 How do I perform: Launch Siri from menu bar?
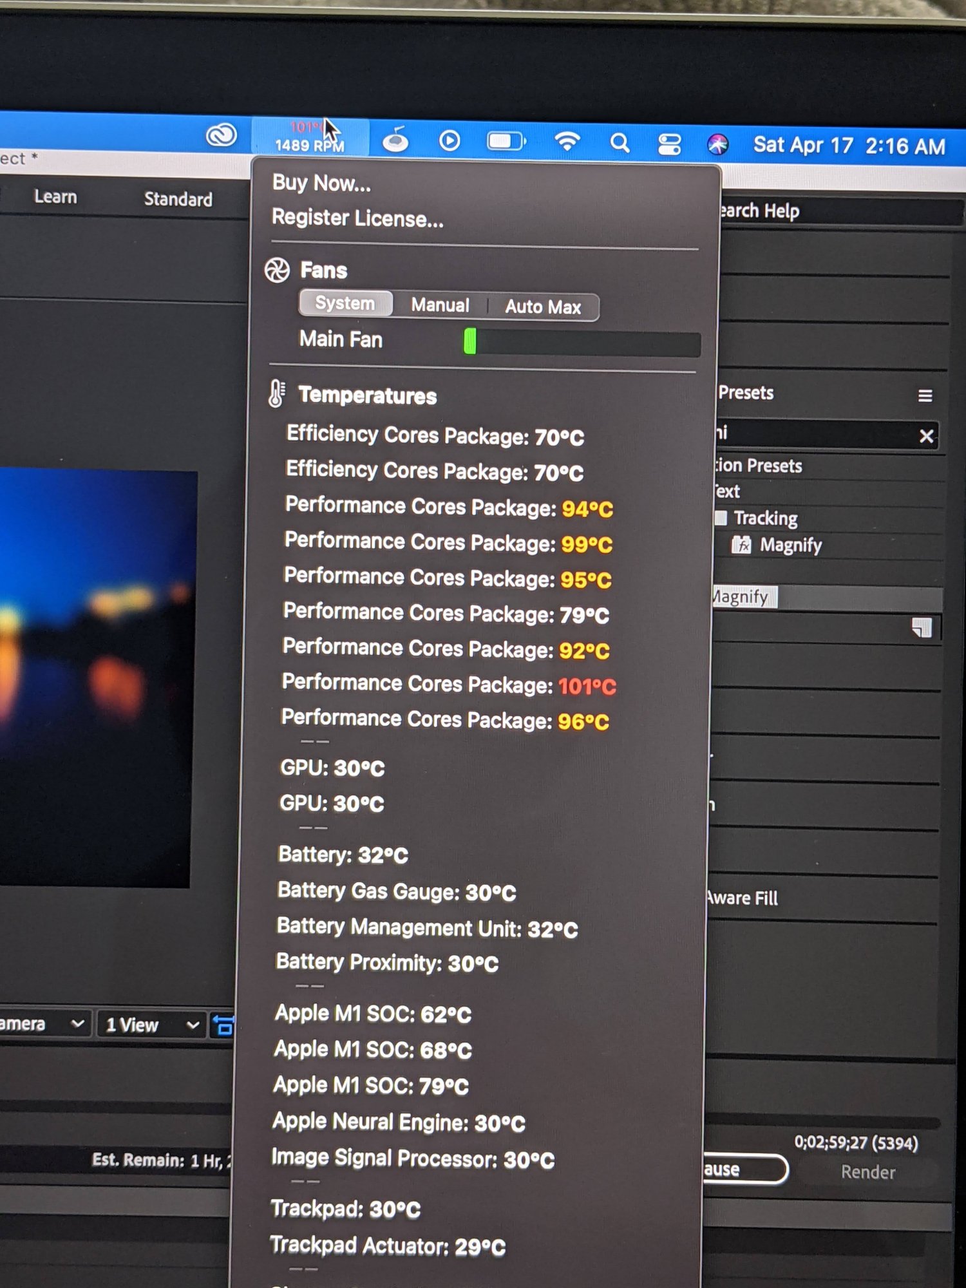pyautogui.click(x=717, y=144)
